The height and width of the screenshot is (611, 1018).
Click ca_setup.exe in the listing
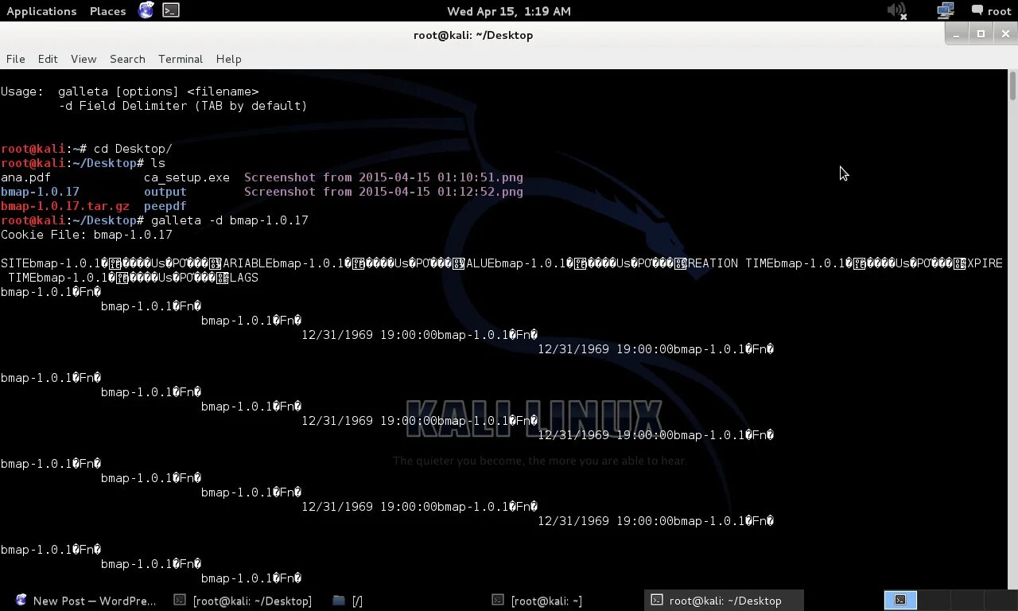(x=187, y=177)
